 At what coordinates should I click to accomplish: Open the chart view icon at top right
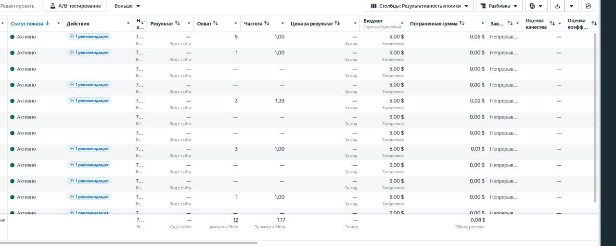(x=588, y=6)
